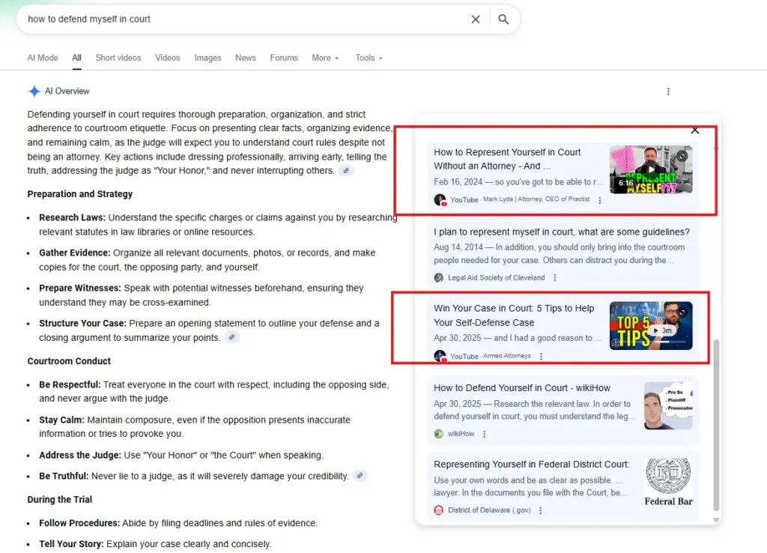Open three-dot menu for wikiHow result
The height and width of the screenshot is (553, 767).
[484, 434]
